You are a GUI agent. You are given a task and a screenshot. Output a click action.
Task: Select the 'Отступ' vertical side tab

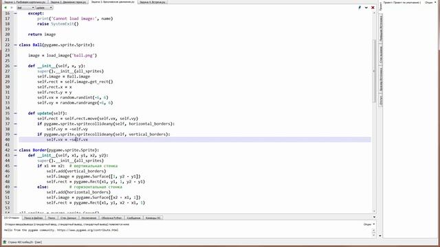coord(380,101)
